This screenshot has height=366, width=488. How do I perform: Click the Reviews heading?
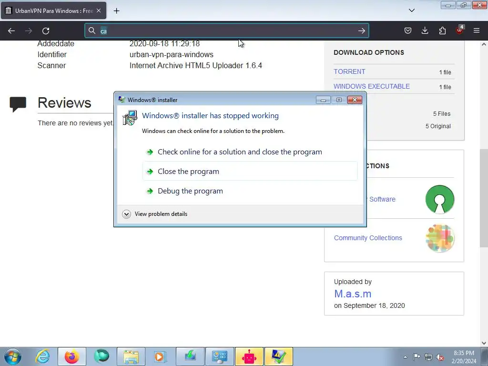point(64,103)
